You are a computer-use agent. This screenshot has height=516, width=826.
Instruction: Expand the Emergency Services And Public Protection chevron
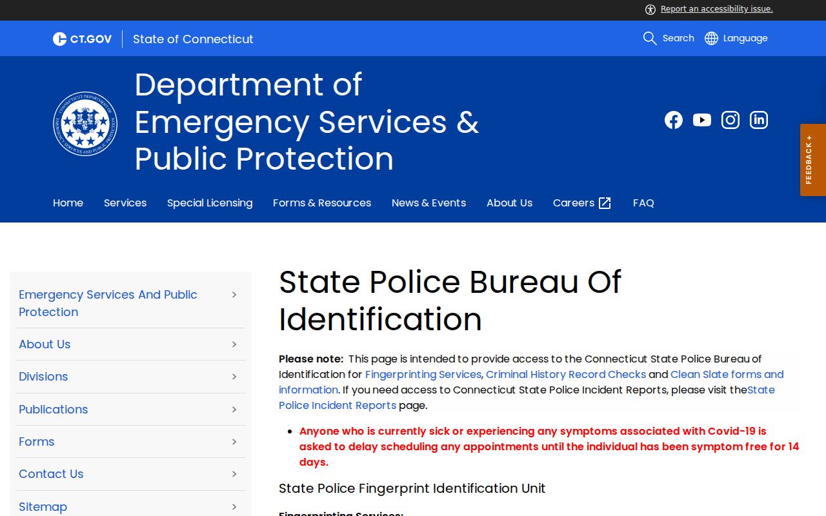pos(234,295)
